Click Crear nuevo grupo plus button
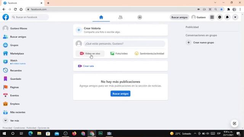 188,42
